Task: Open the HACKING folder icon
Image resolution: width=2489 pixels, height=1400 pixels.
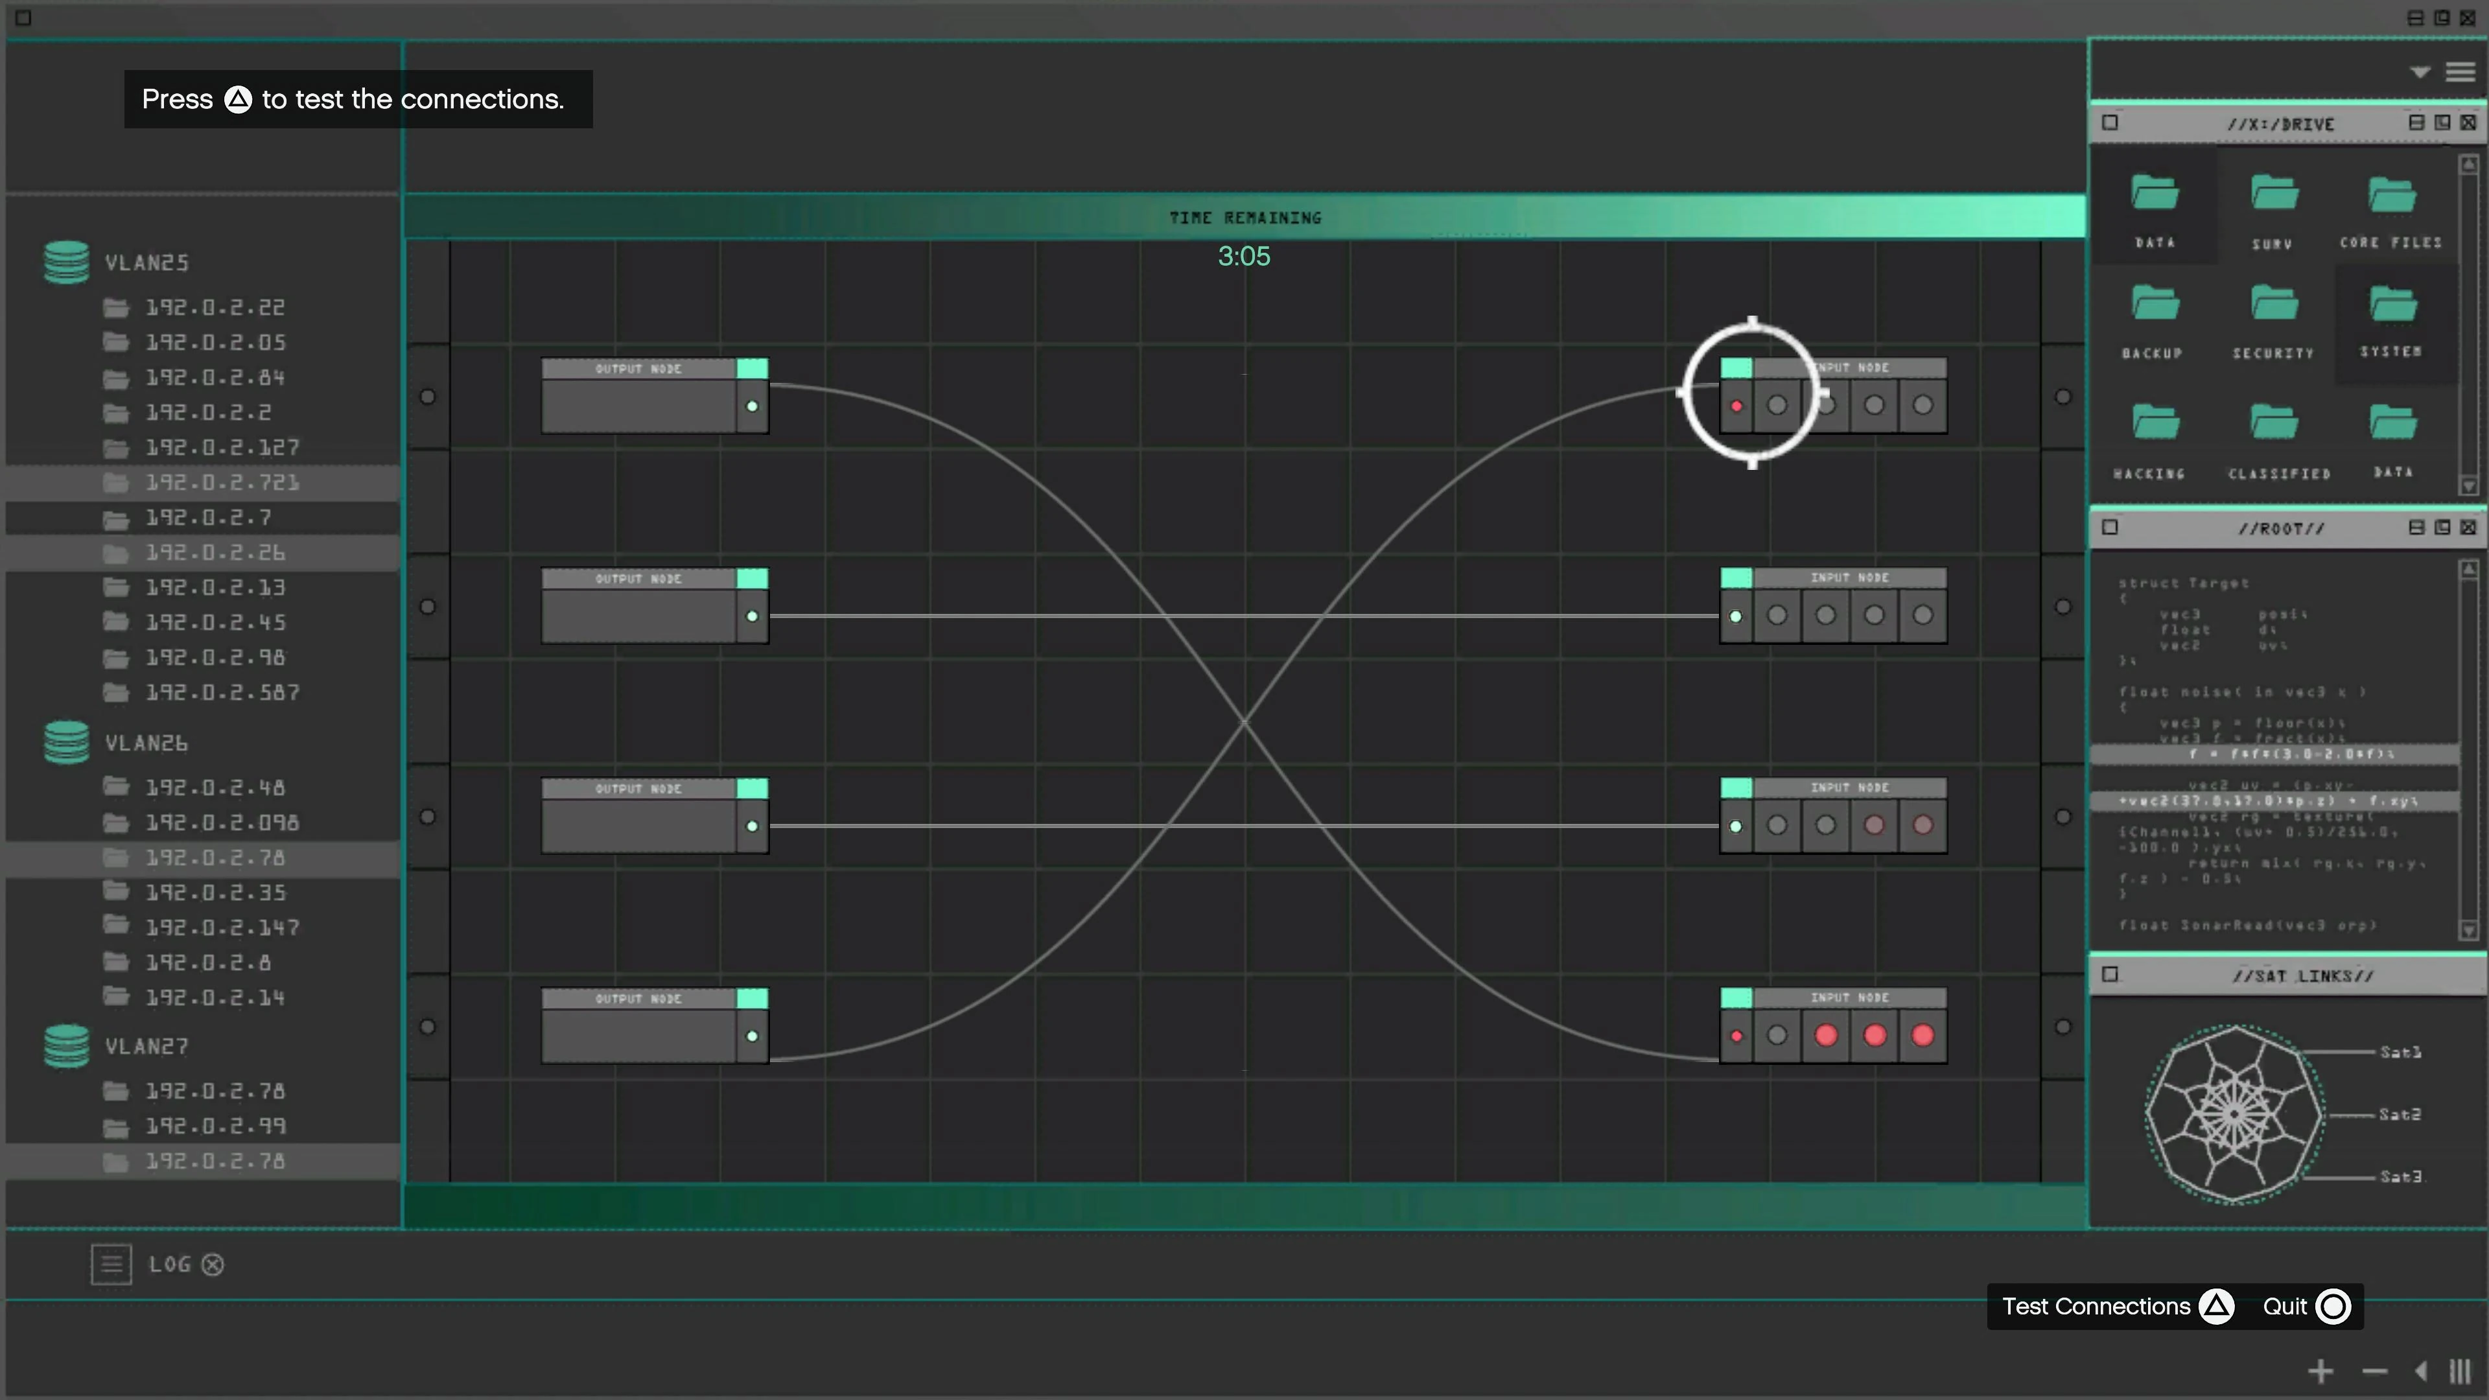Action: (x=2155, y=423)
